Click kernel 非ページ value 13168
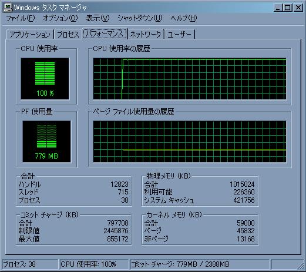The width and height of the screenshot is (306, 272). tap(246, 239)
